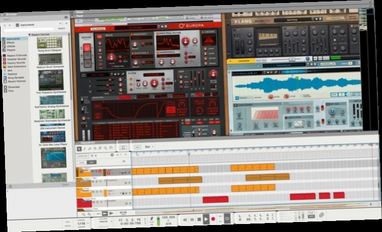Image resolution: width=382 pixels, height=232 pixels.
Task: Click the Rack panel header tab
Action: tap(80, 16)
